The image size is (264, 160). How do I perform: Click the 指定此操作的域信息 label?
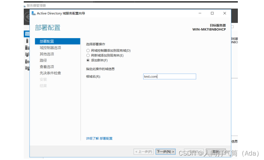tap(101, 69)
